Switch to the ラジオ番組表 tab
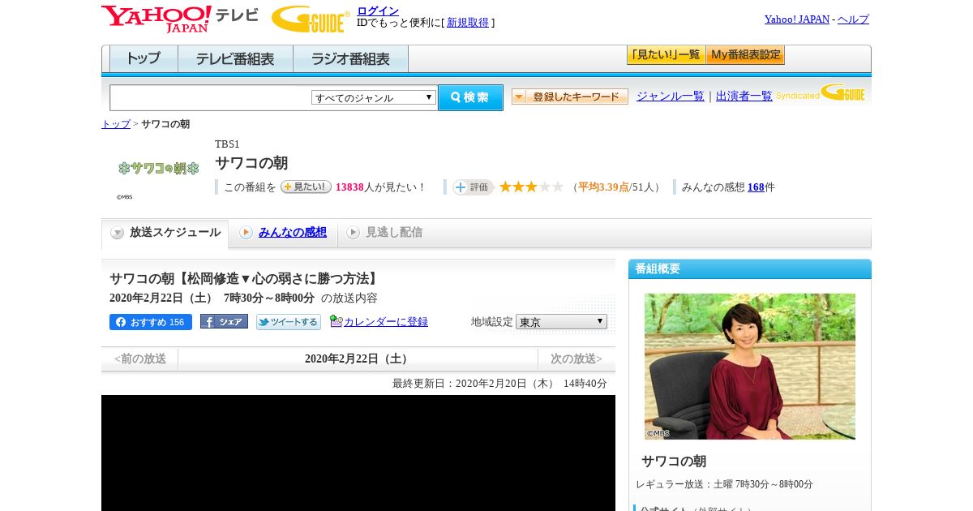Image resolution: width=973 pixels, height=511 pixels. point(350,58)
